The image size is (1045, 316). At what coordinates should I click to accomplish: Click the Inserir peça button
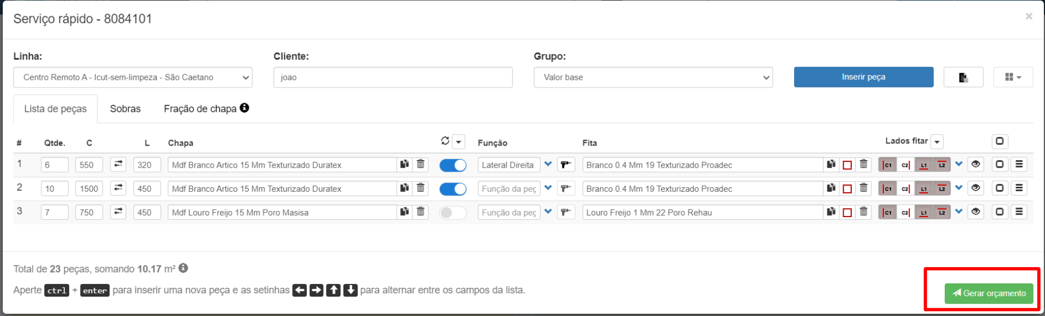(x=863, y=77)
